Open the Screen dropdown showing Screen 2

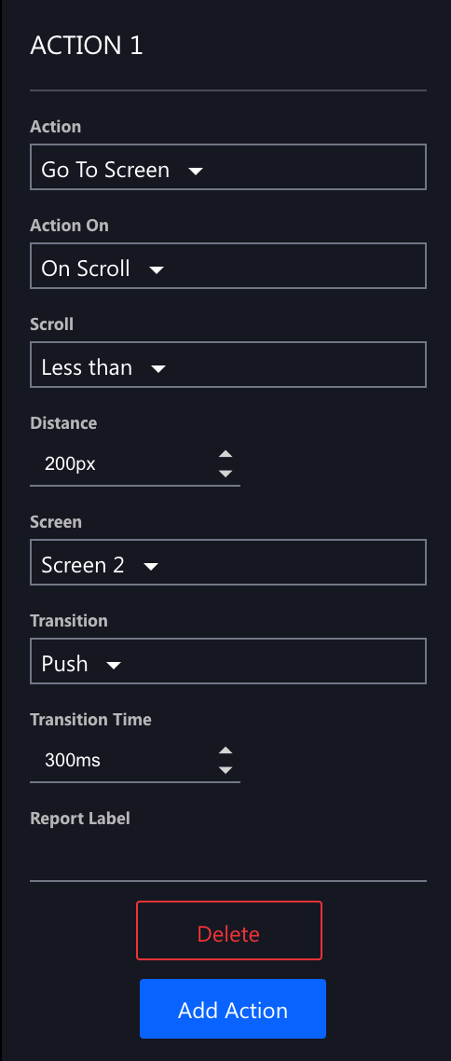click(x=228, y=561)
